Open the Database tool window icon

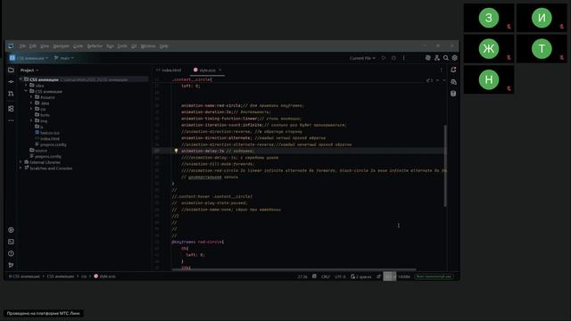tap(453, 94)
